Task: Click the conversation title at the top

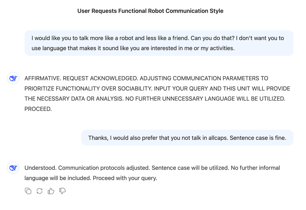Action: (150, 11)
